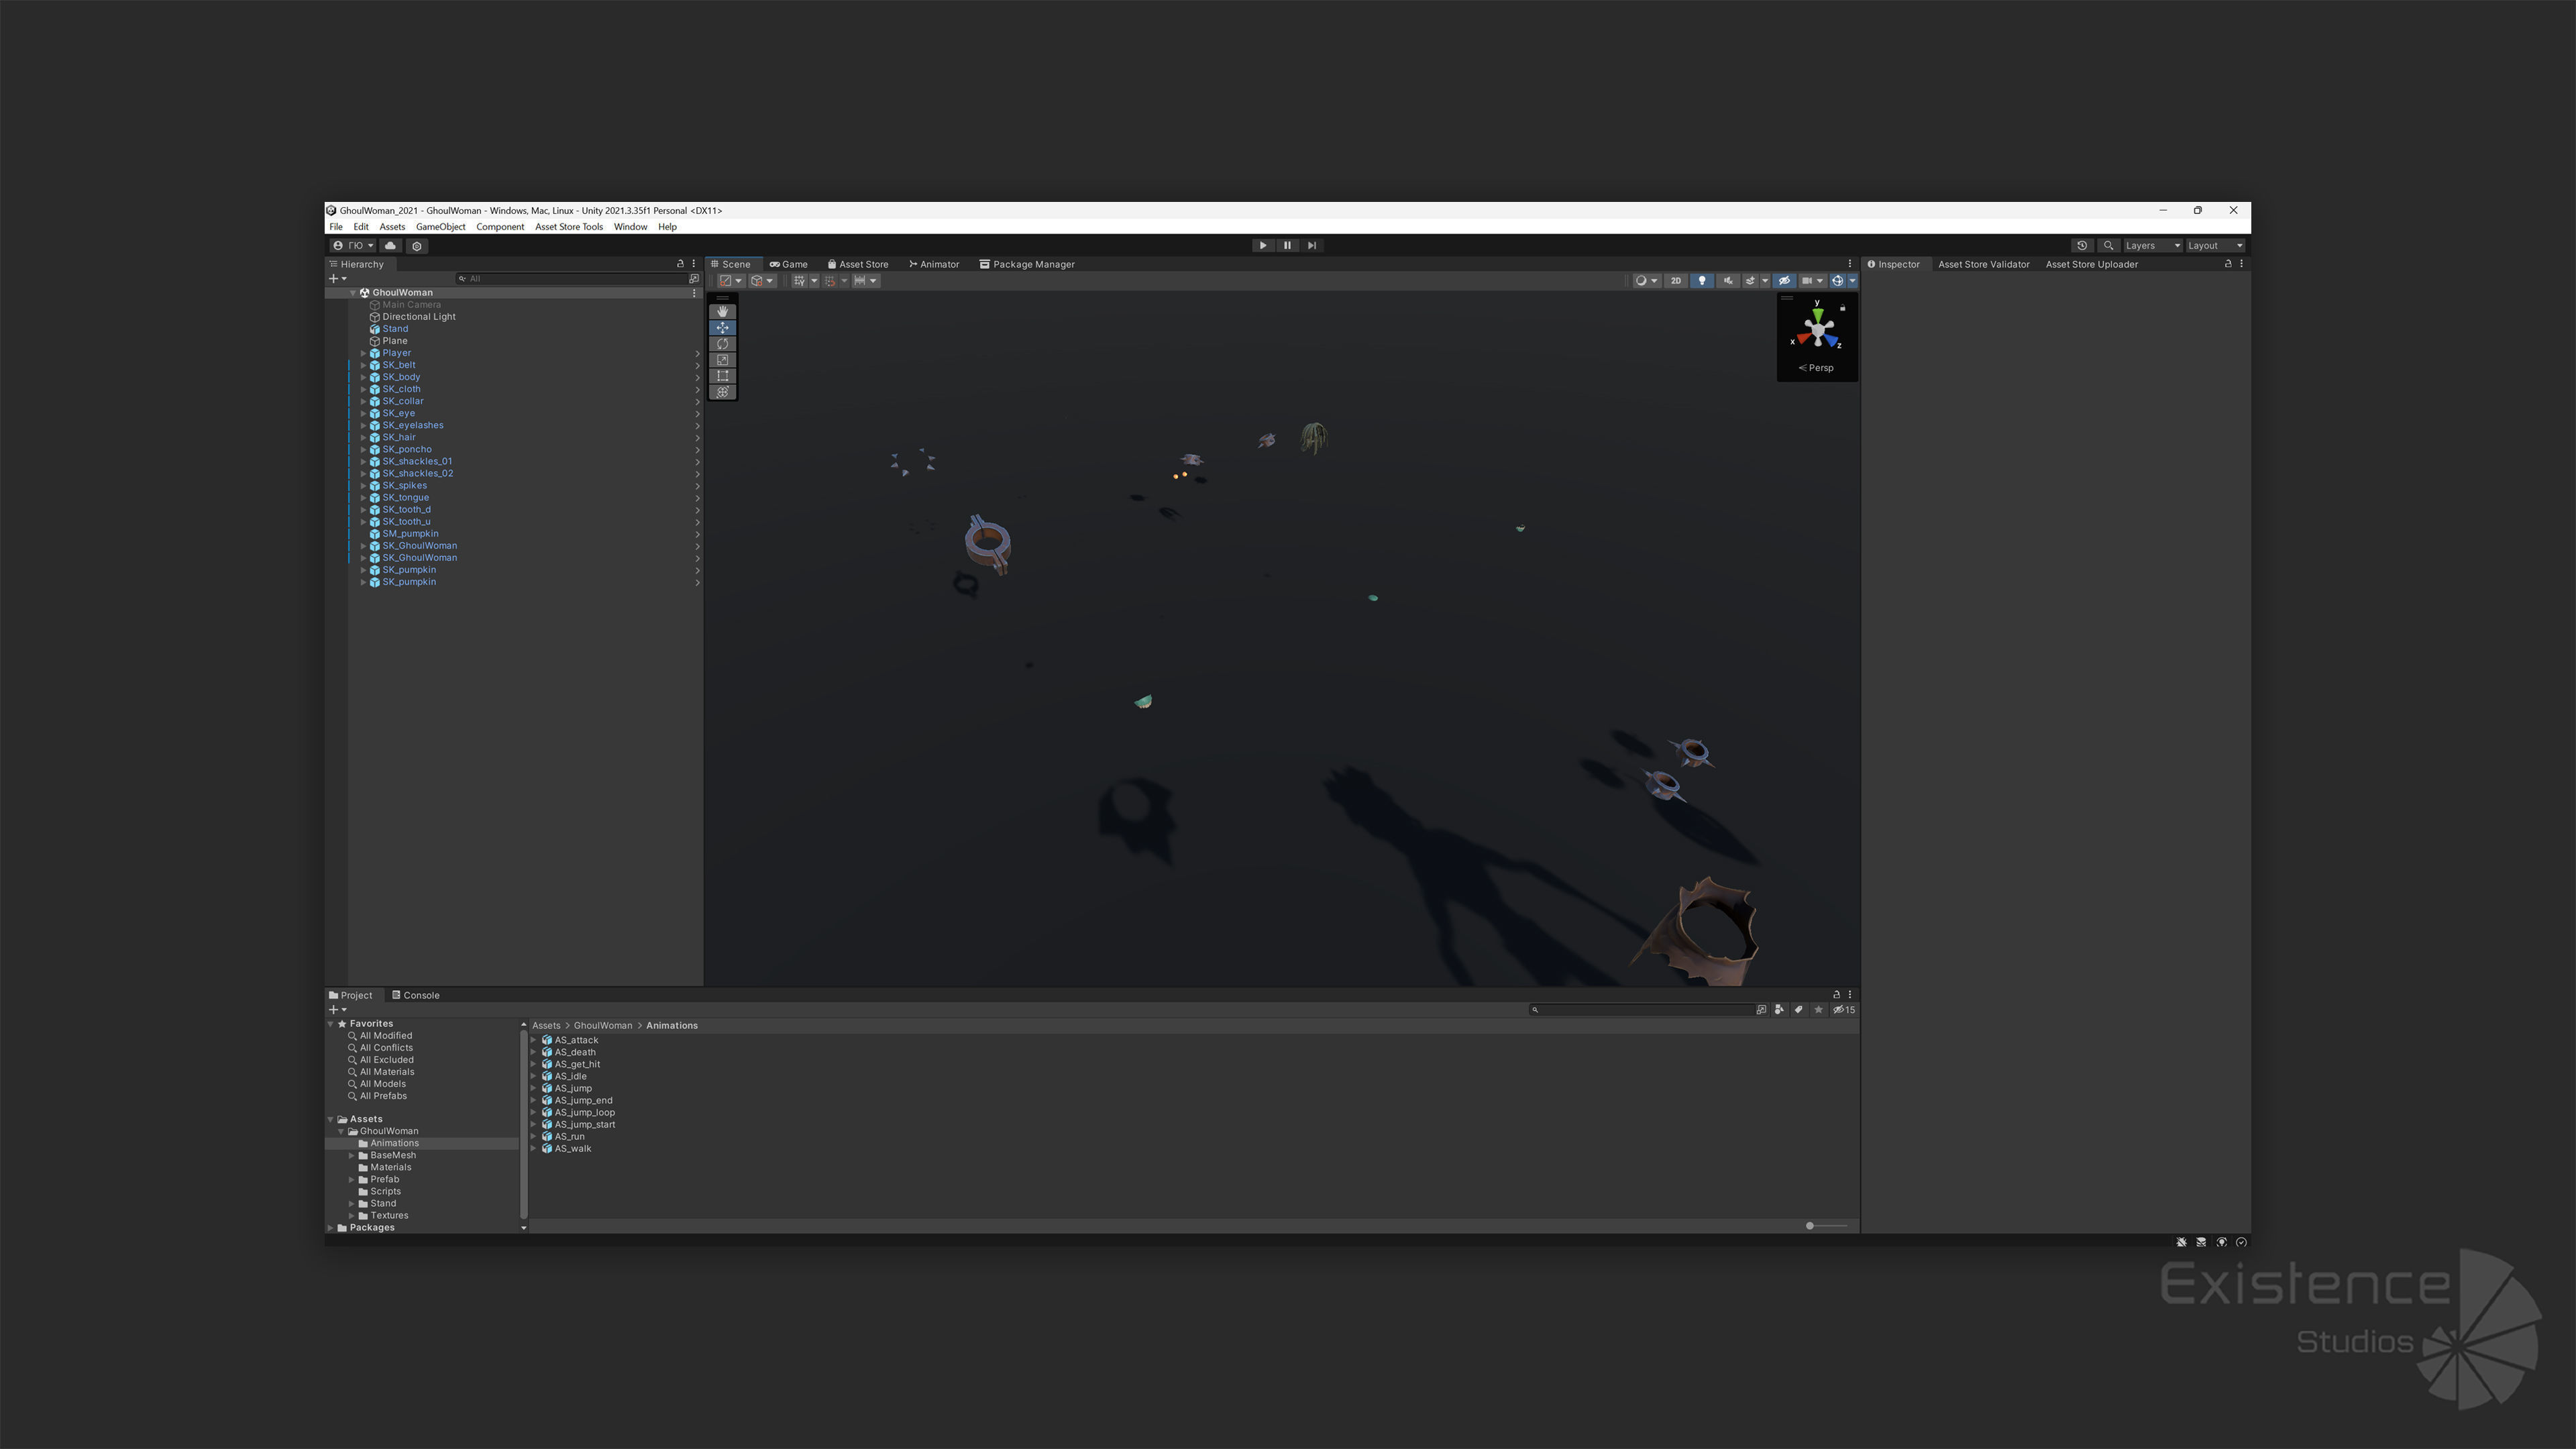Click the Play button
The width and height of the screenshot is (2576, 1449).
coord(1262,246)
